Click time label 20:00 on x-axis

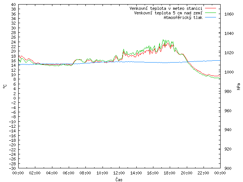coord(186,173)
